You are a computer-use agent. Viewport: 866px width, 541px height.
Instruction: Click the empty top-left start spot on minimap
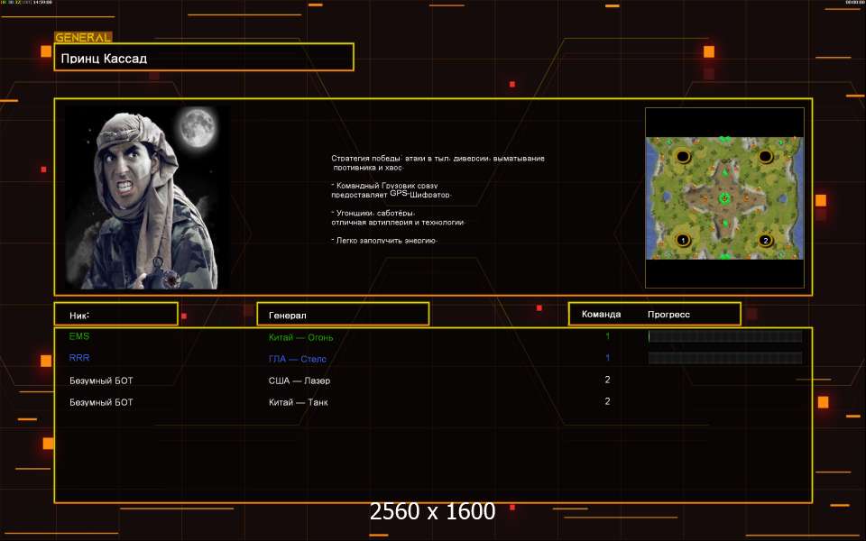(683, 157)
